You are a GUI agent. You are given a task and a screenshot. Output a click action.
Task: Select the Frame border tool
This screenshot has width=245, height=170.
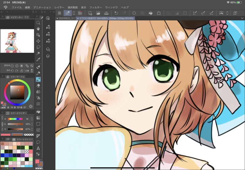point(38,130)
